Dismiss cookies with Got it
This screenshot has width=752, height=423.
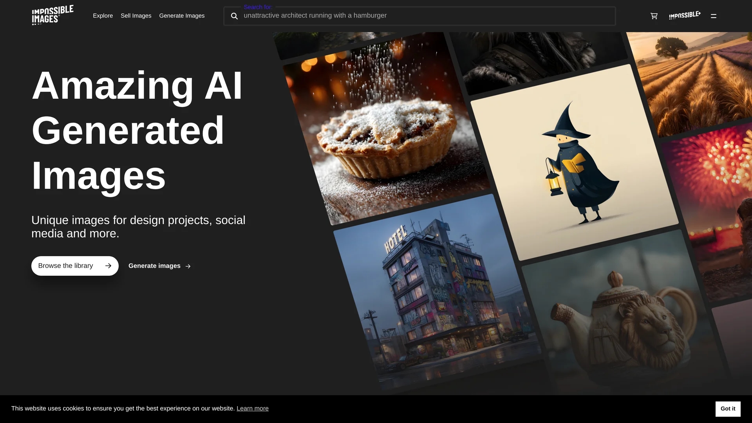point(728,409)
